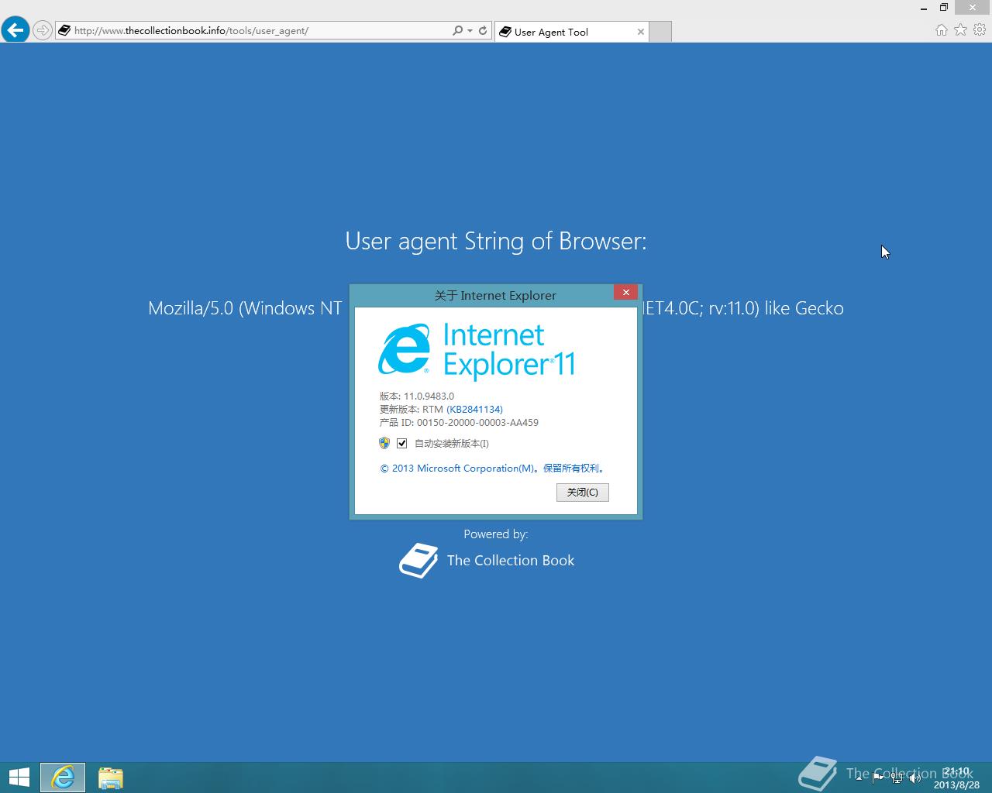
Task: Click the Home icon in the browser toolbar
Action: 942,30
